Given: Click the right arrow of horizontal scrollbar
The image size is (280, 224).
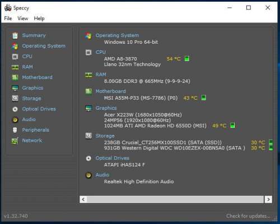Looking at the screenshot, I should [x=268, y=199].
